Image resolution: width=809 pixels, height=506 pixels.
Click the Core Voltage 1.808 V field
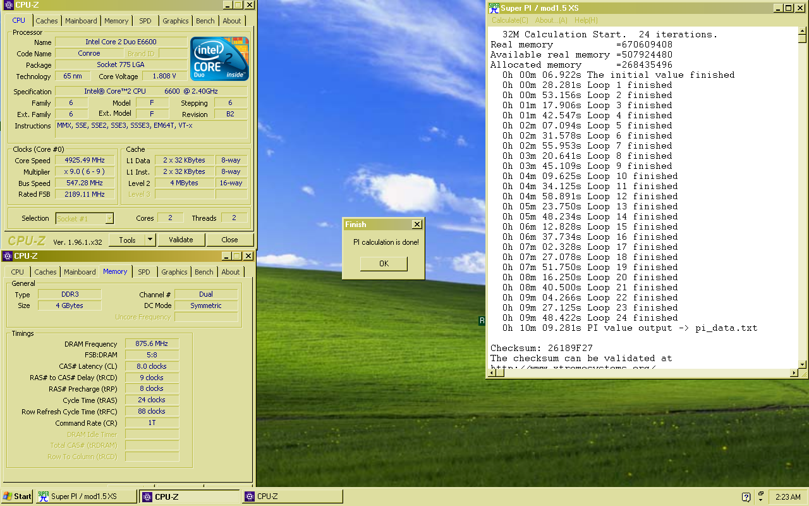click(165, 77)
